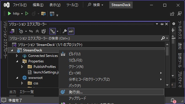Open the Properties wrench icon
This screenshot has width=185, height=104.
[x=65, y=31]
